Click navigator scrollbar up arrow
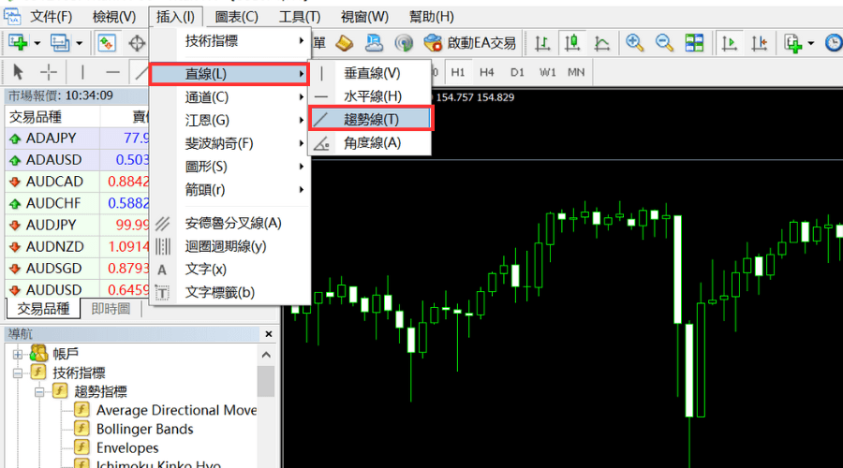 click(268, 353)
